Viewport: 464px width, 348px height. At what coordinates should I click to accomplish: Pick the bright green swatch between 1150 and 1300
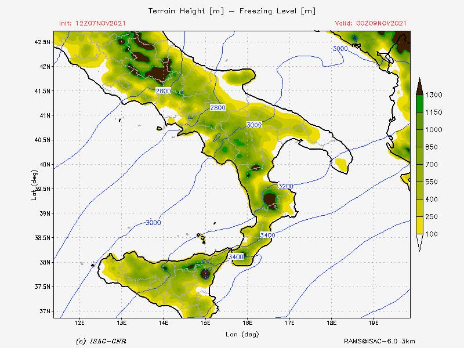pyautogui.click(x=419, y=104)
